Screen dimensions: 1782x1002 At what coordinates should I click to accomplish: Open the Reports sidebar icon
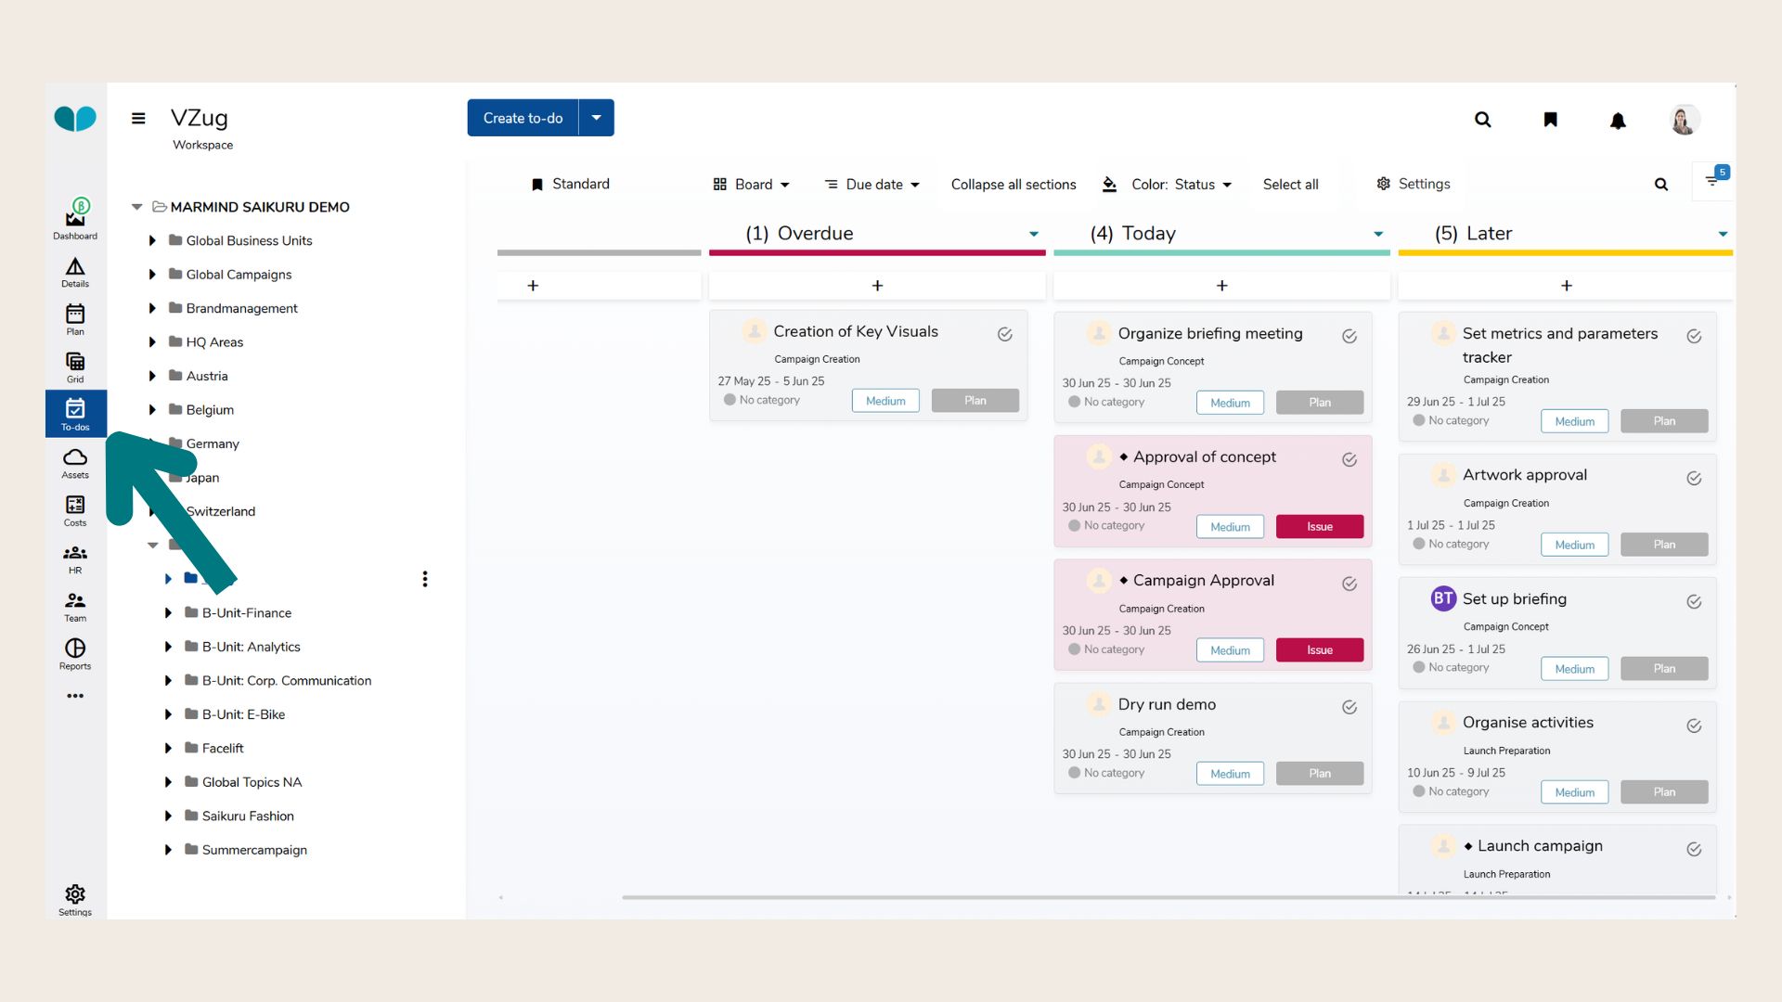(x=75, y=653)
